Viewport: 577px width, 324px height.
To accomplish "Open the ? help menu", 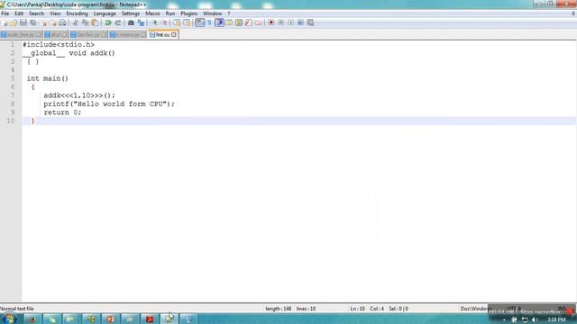I will coord(228,13).
